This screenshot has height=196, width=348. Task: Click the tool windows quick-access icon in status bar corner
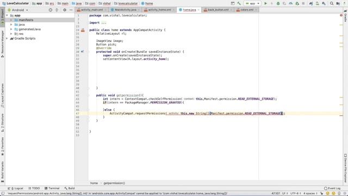click(x=3, y=194)
